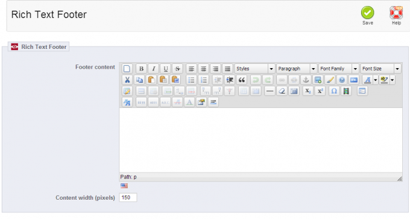Center align the text
The width and height of the screenshot is (410, 219).
click(x=203, y=69)
